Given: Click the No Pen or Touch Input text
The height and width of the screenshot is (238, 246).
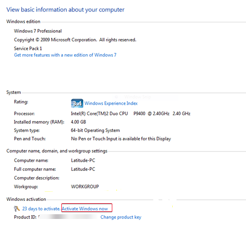Looking at the screenshot, I should point(121,139).
